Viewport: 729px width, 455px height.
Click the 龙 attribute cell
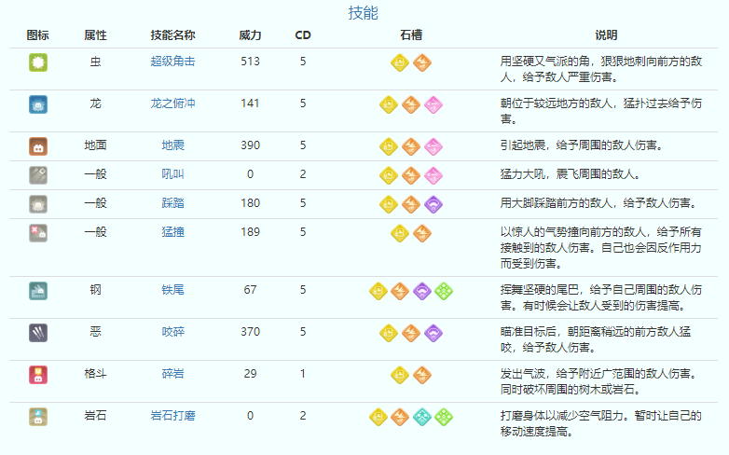pos(95,103)
